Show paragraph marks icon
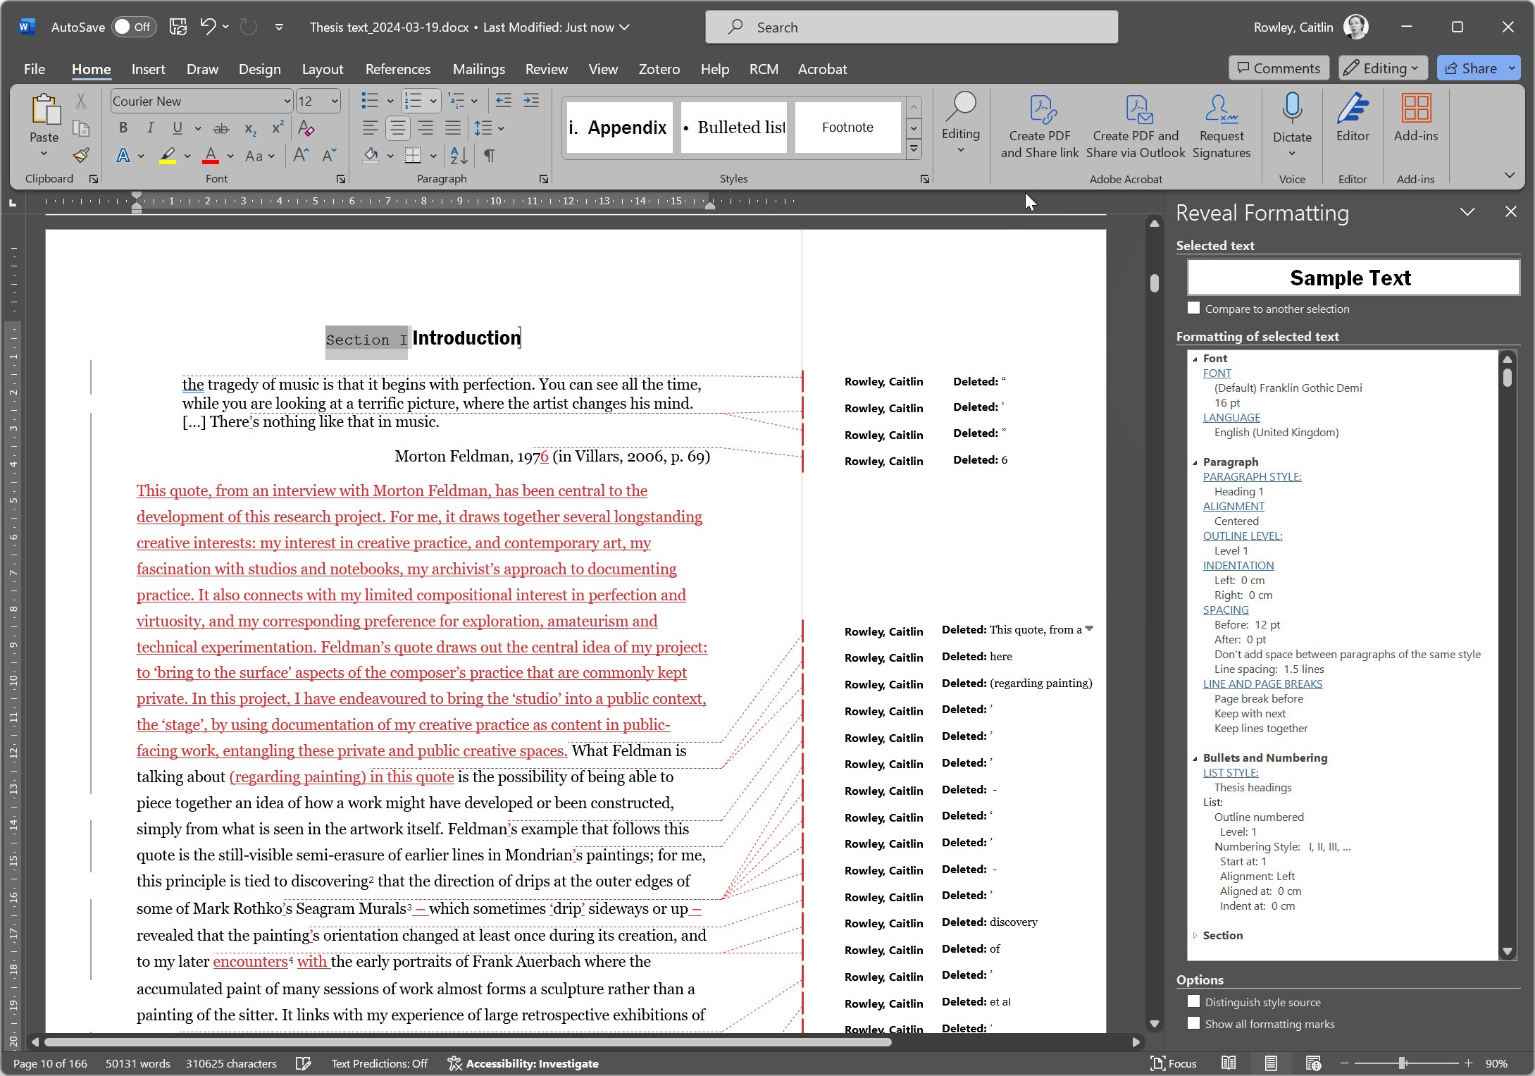This screenshot has width=1535, height=1076. coord(490,155)
